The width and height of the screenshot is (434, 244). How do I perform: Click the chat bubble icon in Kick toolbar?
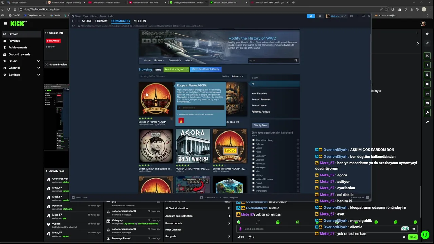(x=427, y=84)
